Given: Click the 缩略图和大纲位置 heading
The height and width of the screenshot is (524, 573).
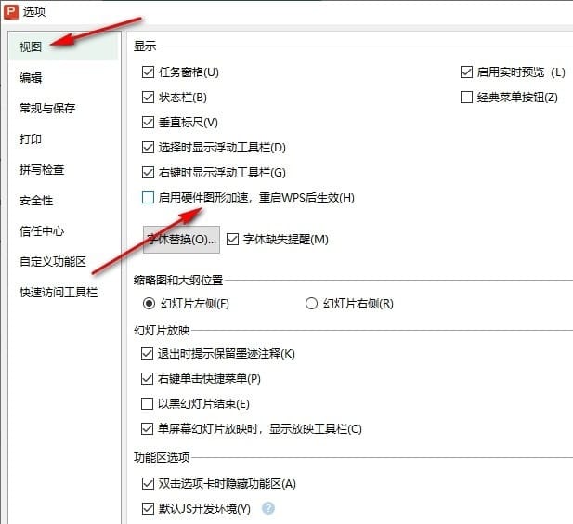Looking at the screenshot, I should pyautogui.click(x=178, y=280).
